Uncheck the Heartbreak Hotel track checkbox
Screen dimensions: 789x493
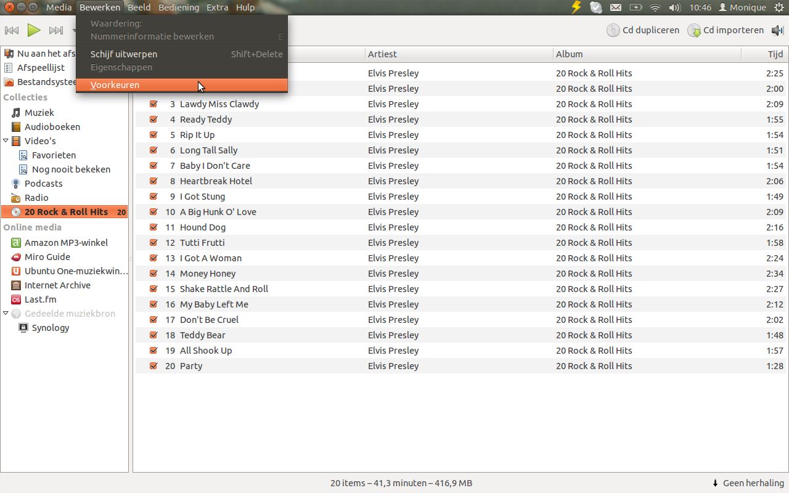pyautogui.click(x=153, y=181)
